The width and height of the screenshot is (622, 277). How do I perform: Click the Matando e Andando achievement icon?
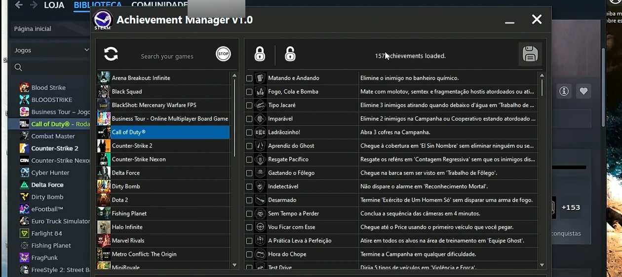[260, 78]
